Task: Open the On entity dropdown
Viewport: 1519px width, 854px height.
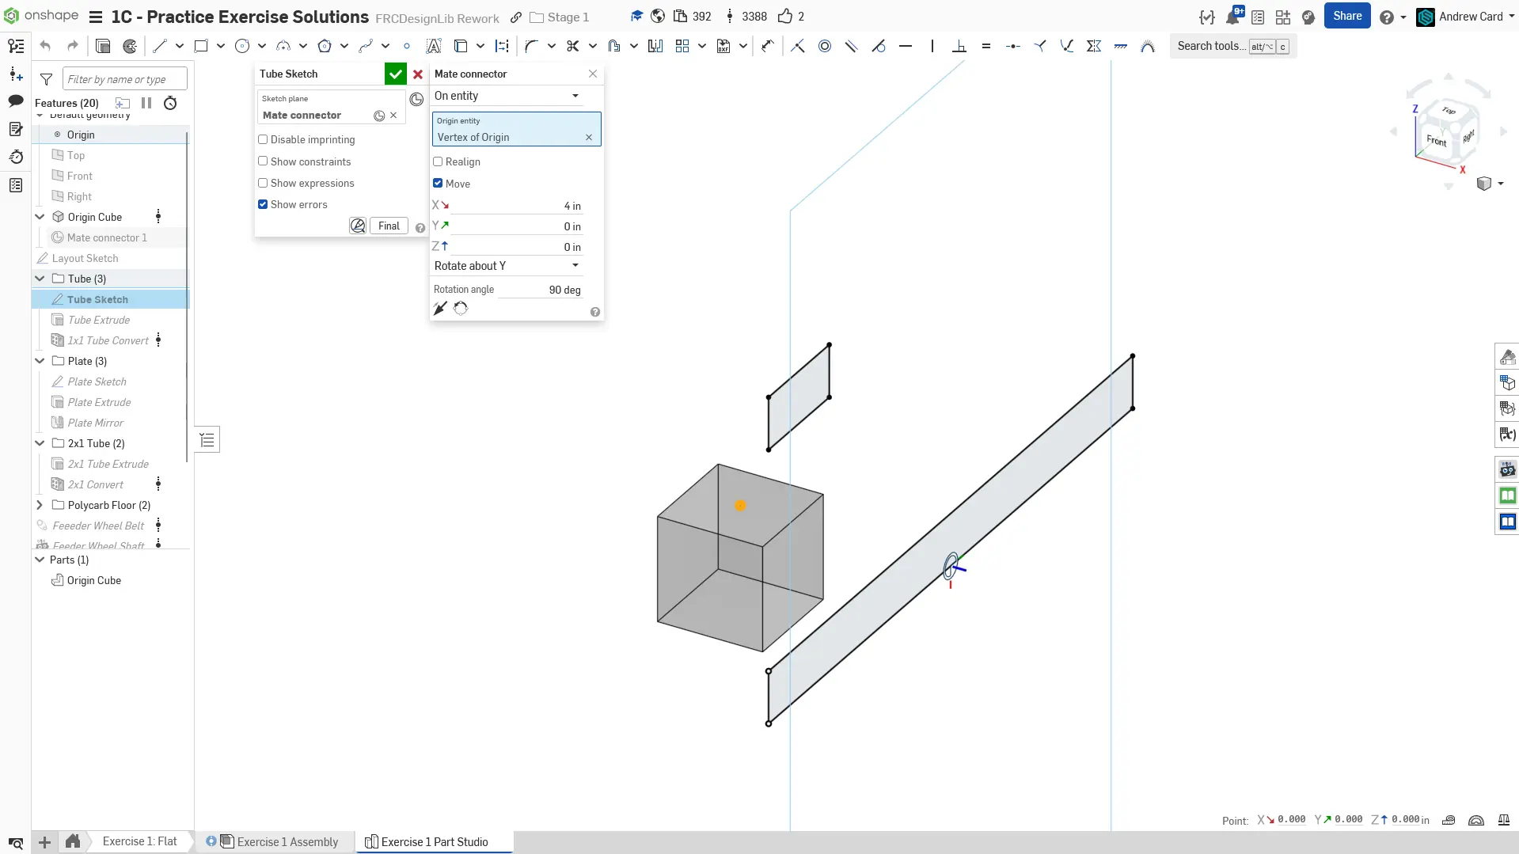Action: (x=507, y=96)
